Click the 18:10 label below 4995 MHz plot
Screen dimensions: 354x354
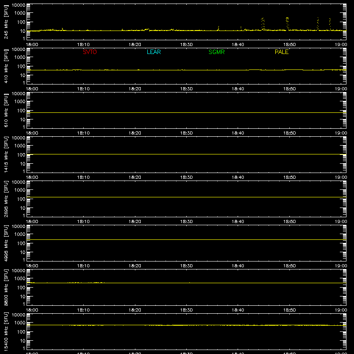coord(83,266)
